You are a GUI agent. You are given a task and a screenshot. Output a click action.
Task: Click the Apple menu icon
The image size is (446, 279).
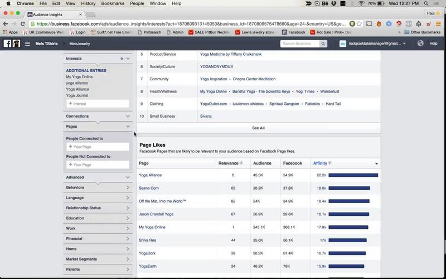[8, 3]
